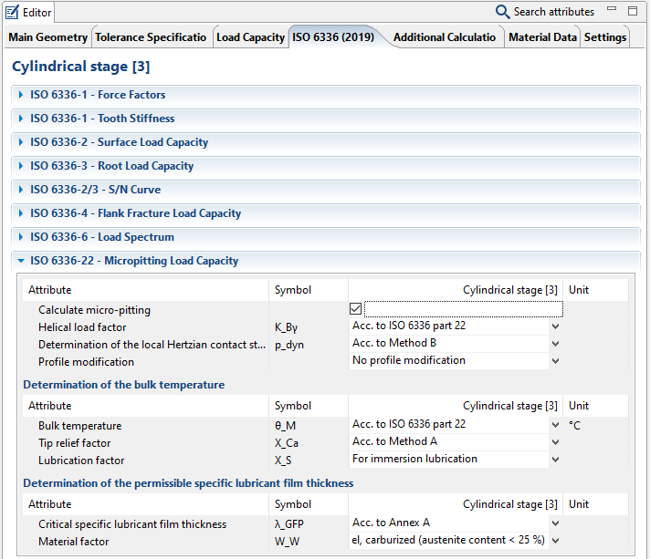Screen dimensions: 650x559
Task: Click the Search attributes magnifier icon
Action: point(503,12)
